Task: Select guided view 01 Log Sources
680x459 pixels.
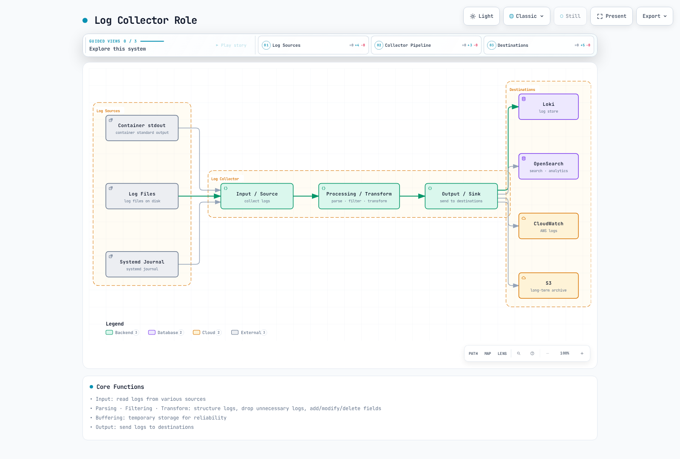Action: point(313,45)
